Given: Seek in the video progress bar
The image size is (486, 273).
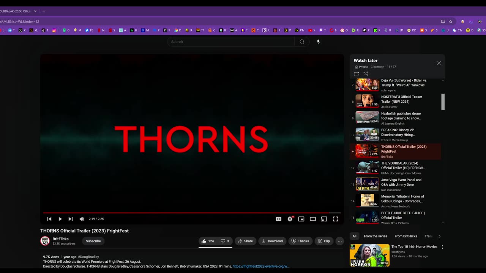Looking at the screenshot, I should [192, 213].
